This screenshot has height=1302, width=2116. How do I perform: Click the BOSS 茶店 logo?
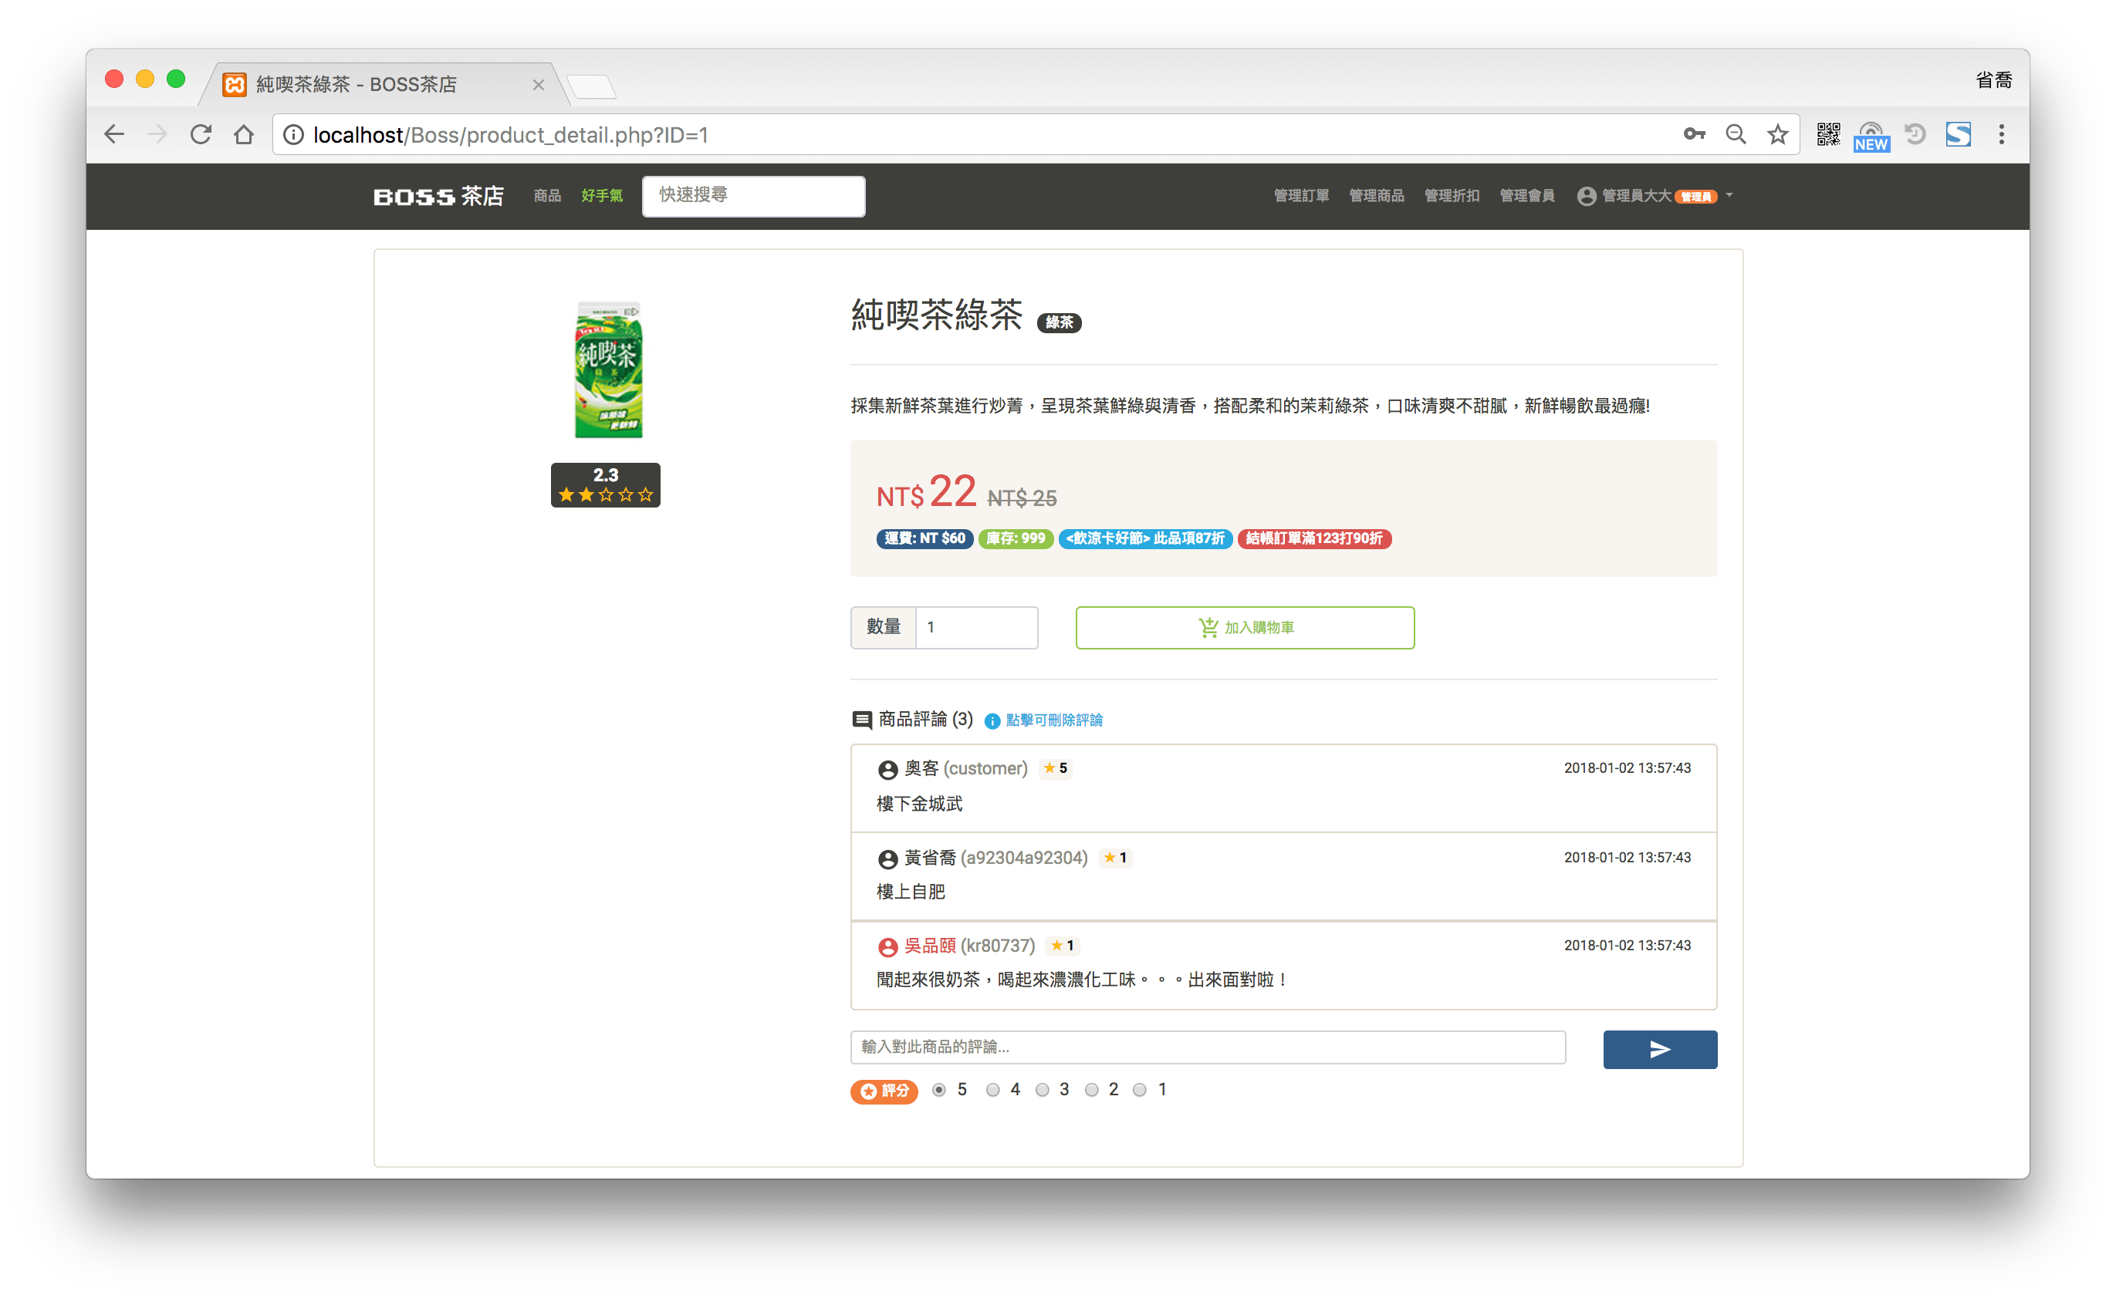(438, 197)
